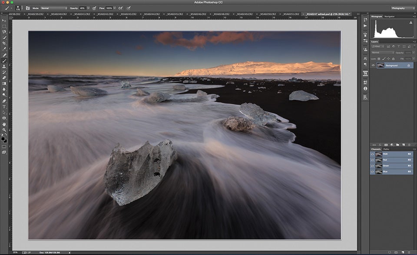Hide the Background layer
417x255 pixels.
[x=373, y=65]
